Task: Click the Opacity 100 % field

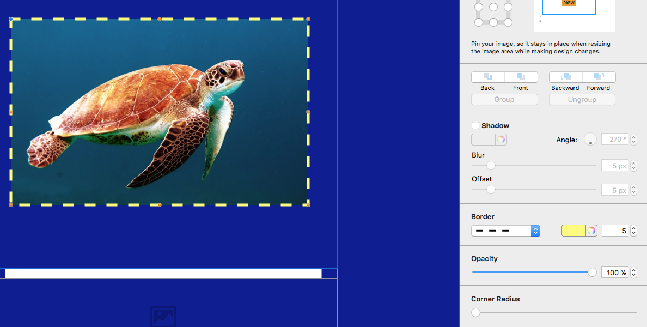Action: click(x=615, y=272)
